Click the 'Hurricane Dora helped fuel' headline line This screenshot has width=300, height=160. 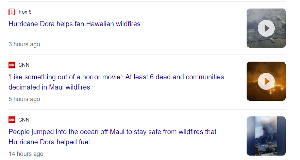[x=49, y=142]
